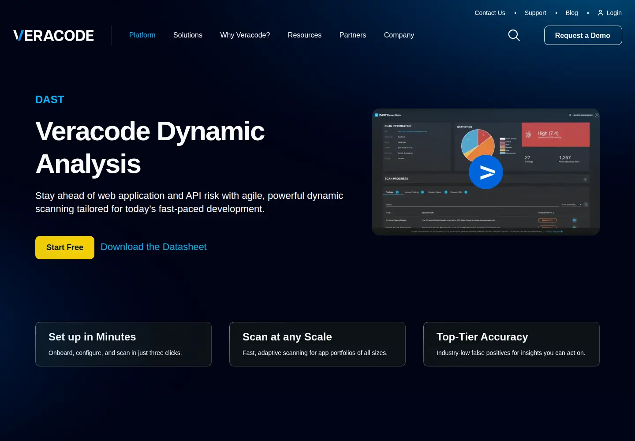Click 'Onboard, configure, and scan' description text
The image size is (635, 441).
point(115,353)
